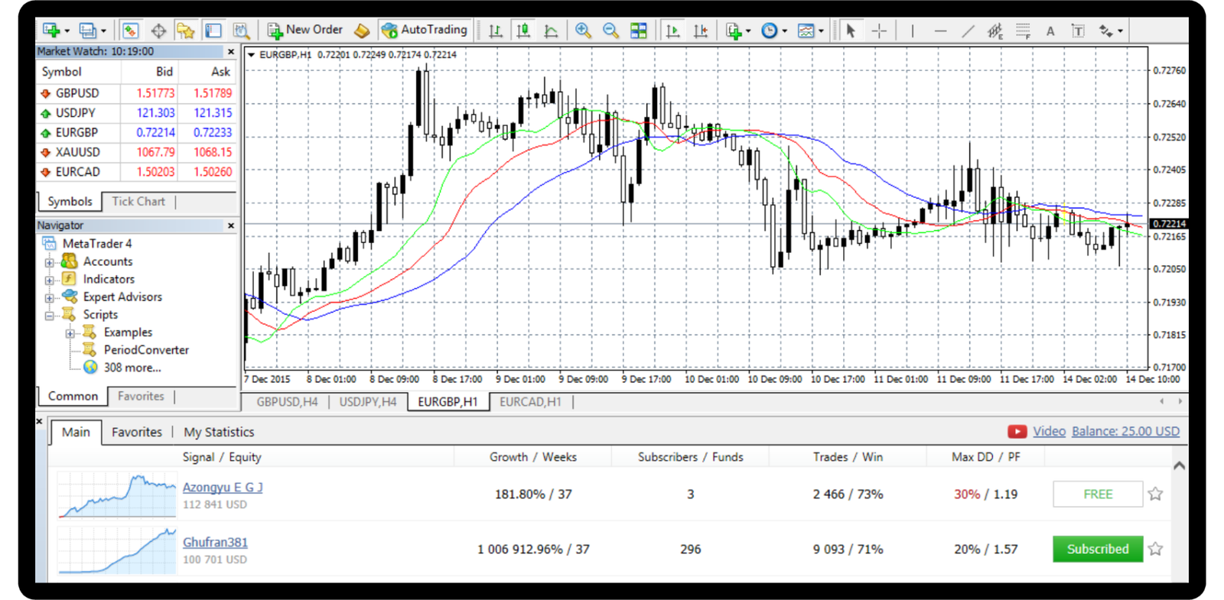This screenshot has width=1224, height=600.
Task: Collapse the Scripts tree node
Action: (x=50, y=315)
